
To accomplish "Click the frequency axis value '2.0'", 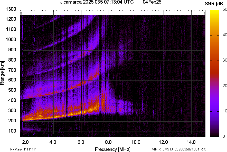I will point(25,142).
